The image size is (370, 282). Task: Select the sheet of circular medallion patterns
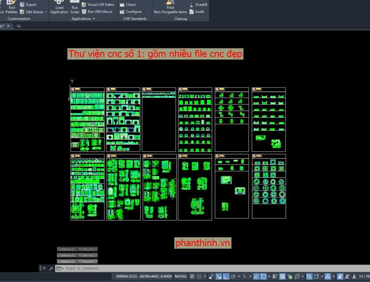(x=269, y=186)
